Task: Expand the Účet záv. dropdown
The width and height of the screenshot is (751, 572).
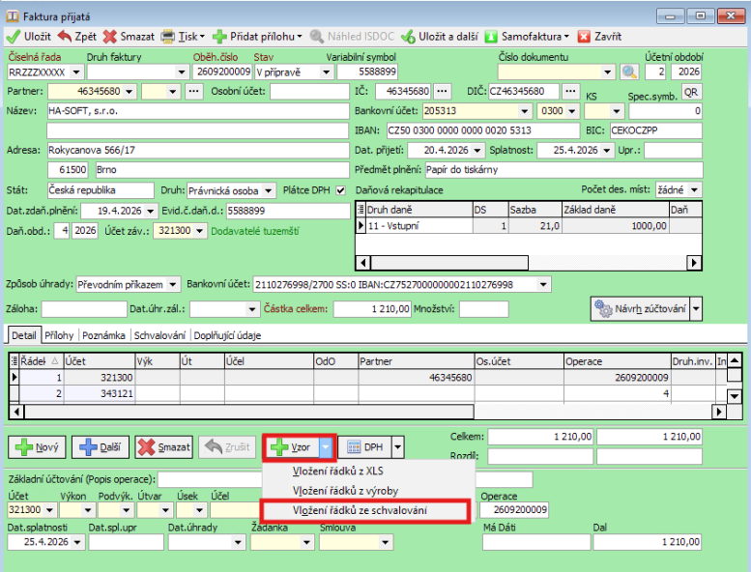Action: (x=199, y=230)
